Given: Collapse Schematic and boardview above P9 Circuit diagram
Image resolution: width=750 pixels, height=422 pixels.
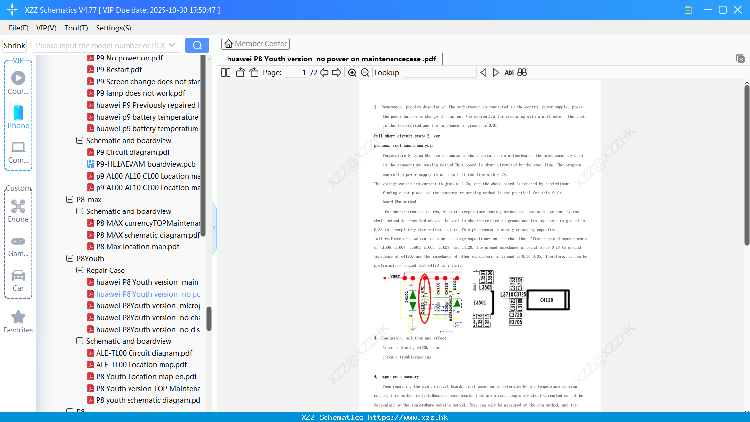Looking at the screenshot, I should pyautogui.click(x=80, y=140).
